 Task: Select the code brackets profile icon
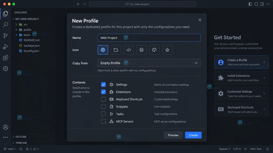coord(129,50)
